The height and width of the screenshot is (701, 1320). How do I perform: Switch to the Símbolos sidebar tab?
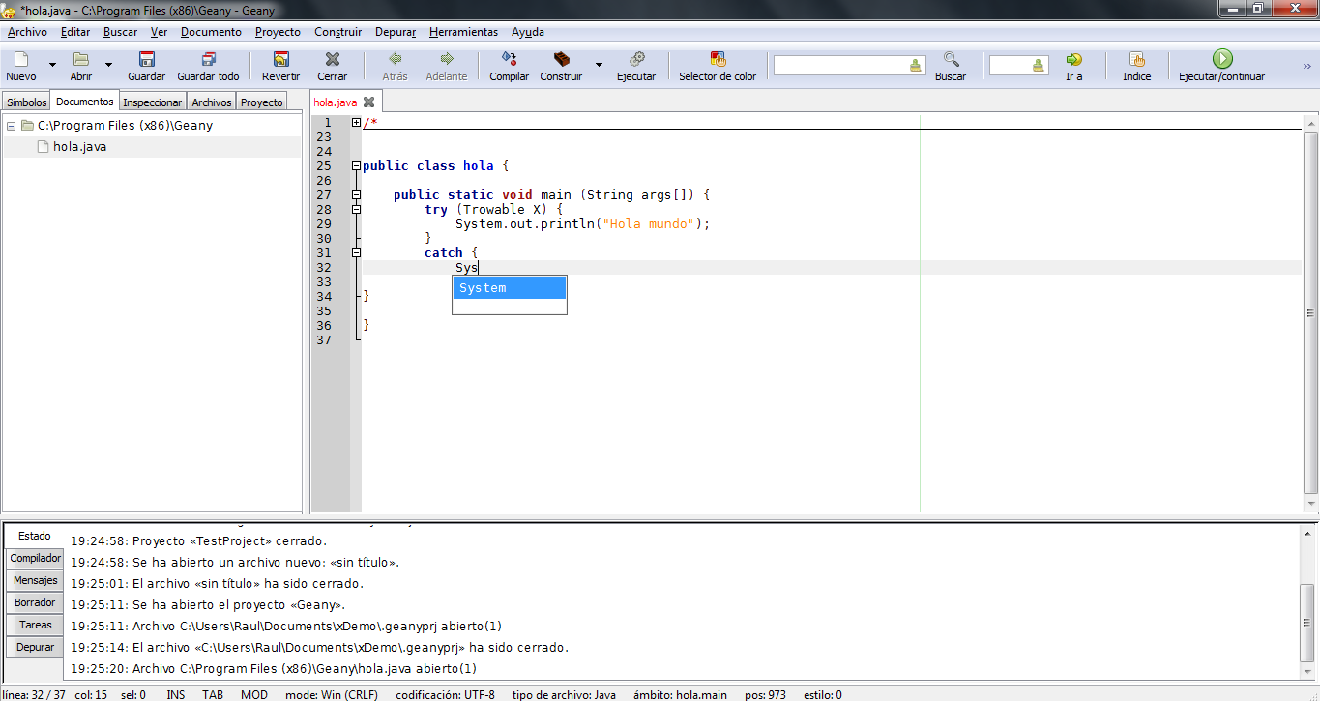(x=26, y=102)
